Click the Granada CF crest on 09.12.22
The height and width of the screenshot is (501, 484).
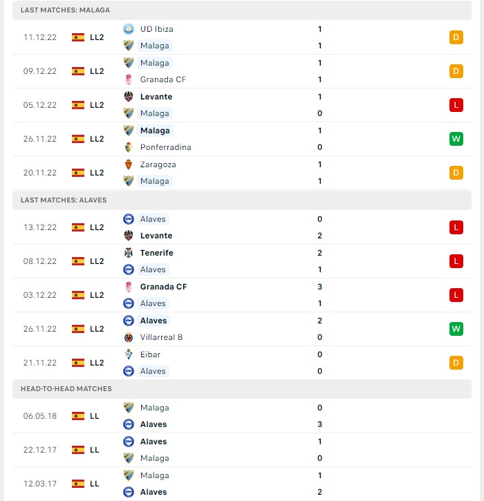coord(129,79)
